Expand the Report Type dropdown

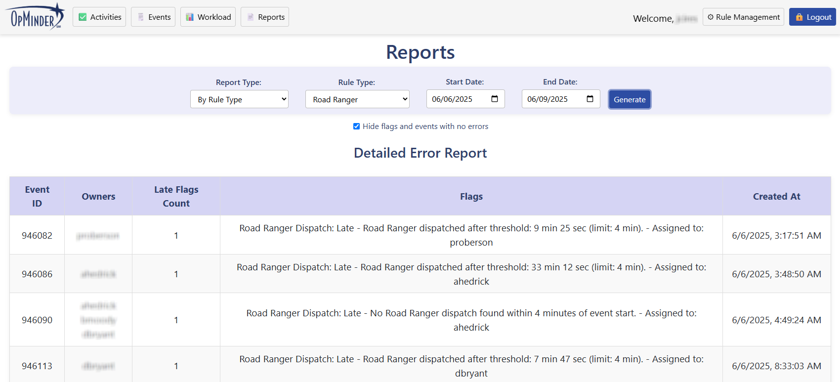pyautogui.click(x=239, y=99)
